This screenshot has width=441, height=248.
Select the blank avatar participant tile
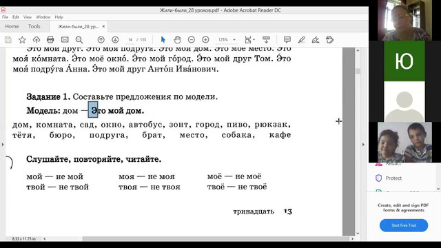click(404, 101)
